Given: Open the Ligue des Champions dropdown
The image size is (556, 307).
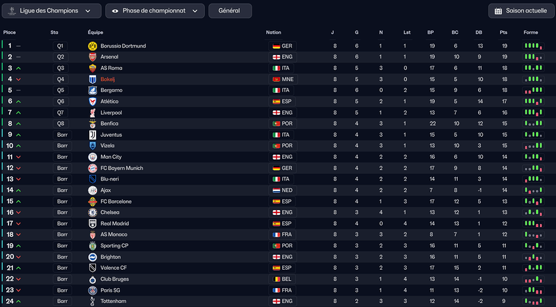Looking at the screenshot, I should 51,11.
